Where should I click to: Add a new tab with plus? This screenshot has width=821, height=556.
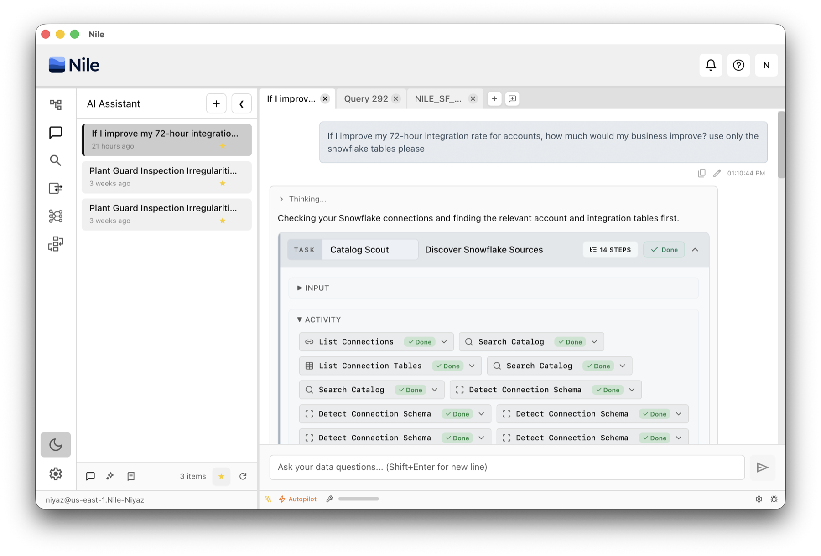click(494, 98)
